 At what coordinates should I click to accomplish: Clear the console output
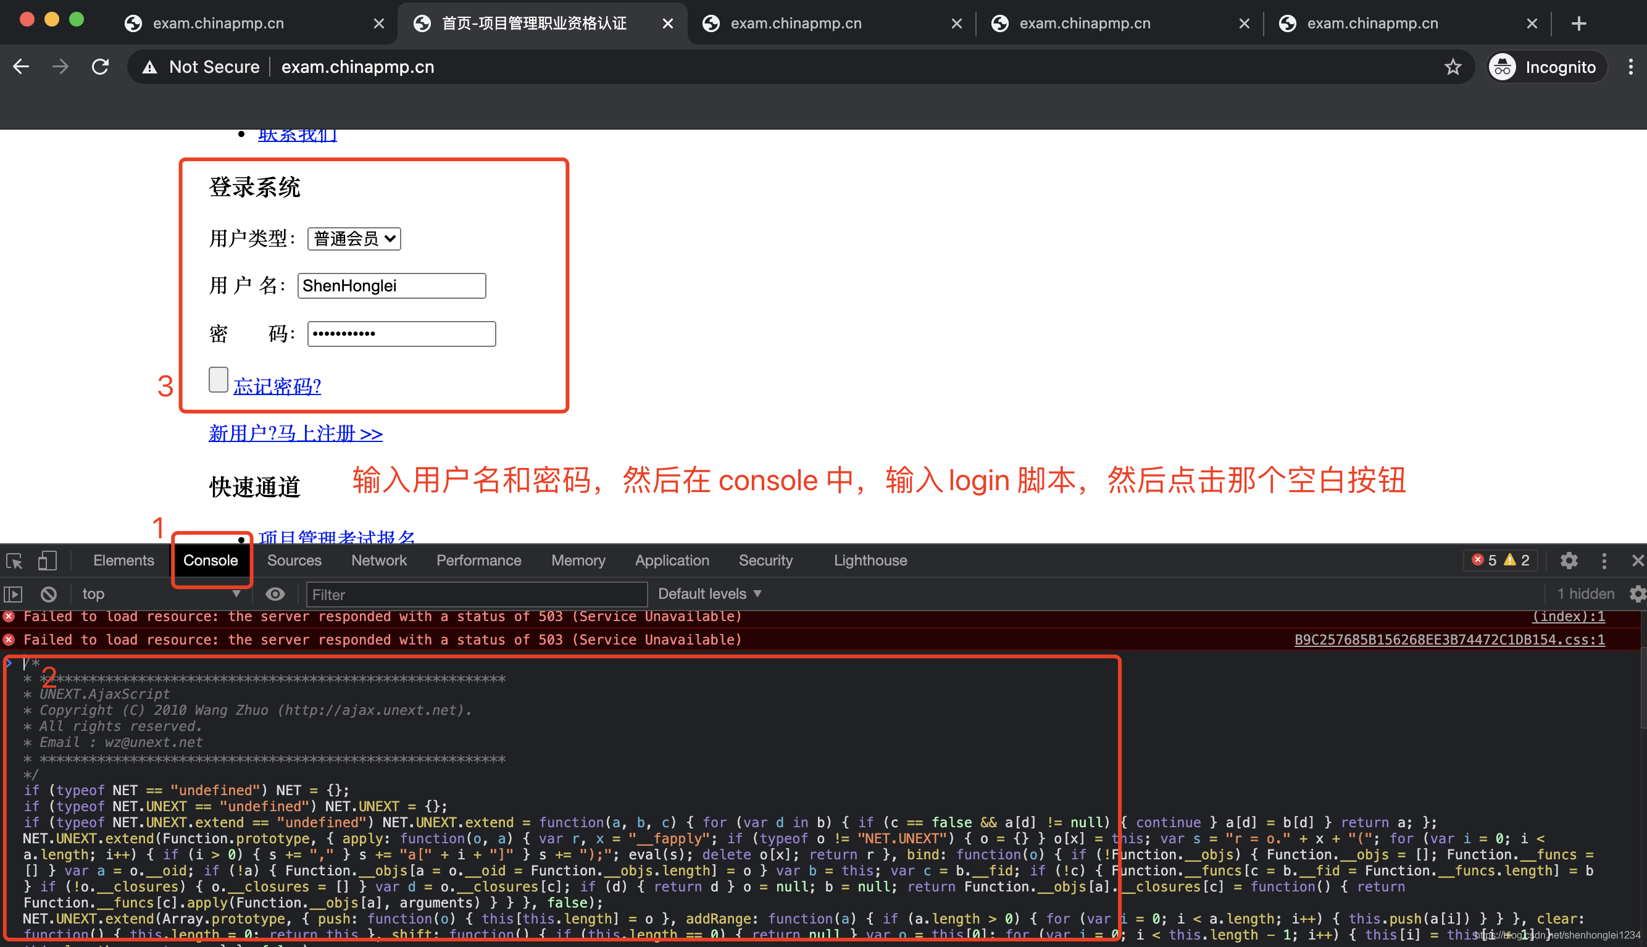pos(49,594)
